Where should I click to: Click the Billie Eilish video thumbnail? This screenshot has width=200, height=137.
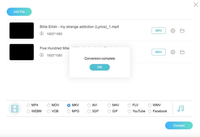pos(22,31)
